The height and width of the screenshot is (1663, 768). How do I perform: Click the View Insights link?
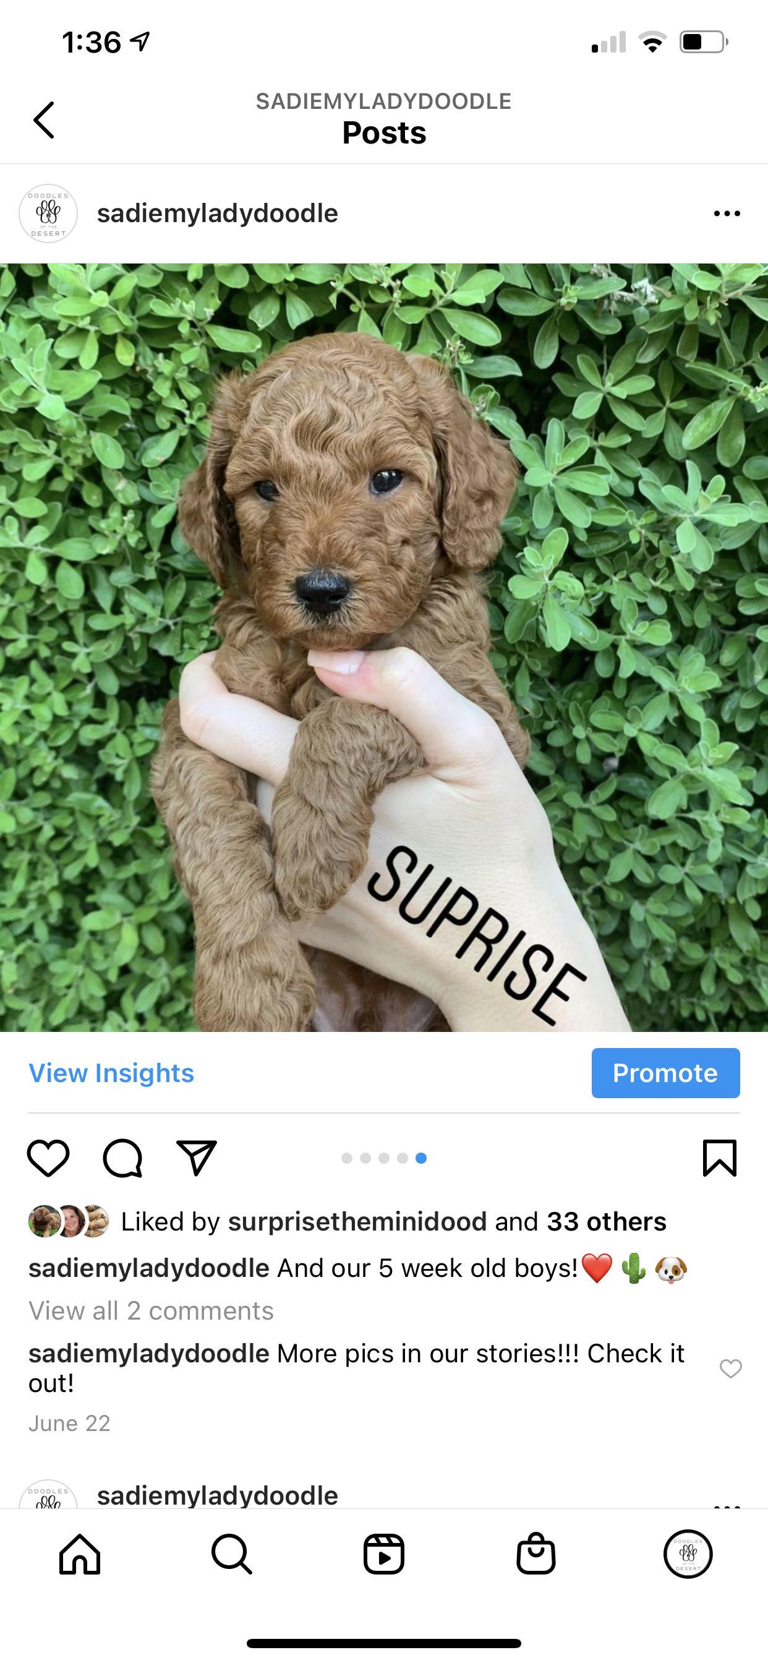tap(112, 1073)
